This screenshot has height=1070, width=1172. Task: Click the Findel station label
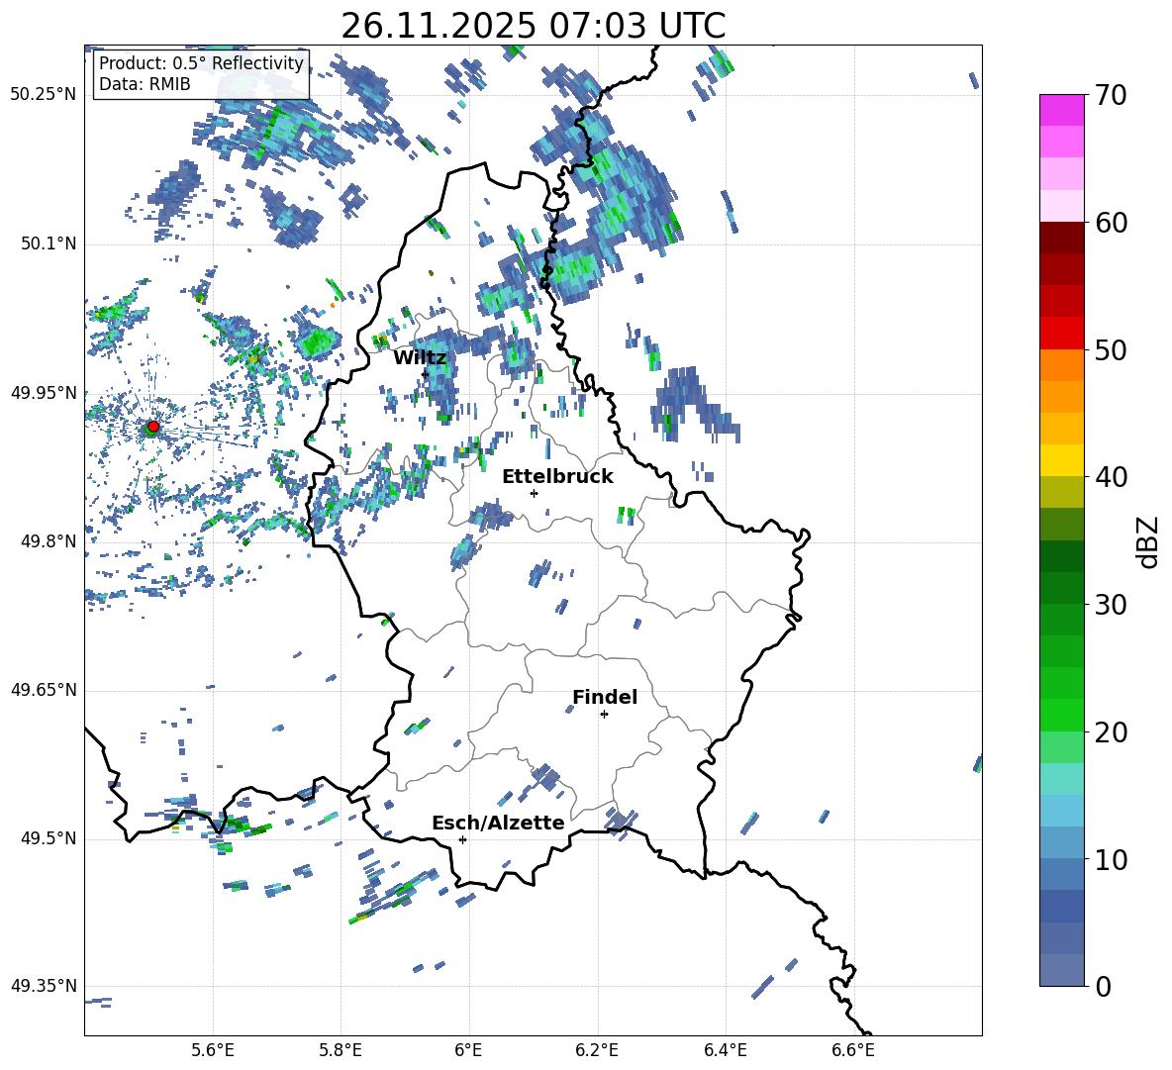[x=605, y=697]
